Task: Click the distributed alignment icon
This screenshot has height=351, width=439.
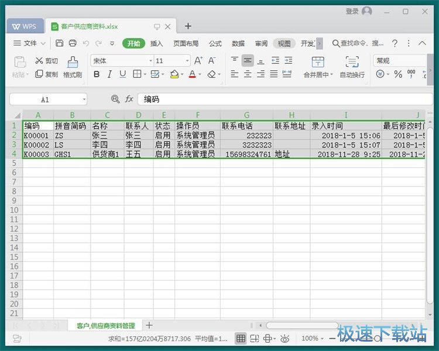Action: [287, 74]
